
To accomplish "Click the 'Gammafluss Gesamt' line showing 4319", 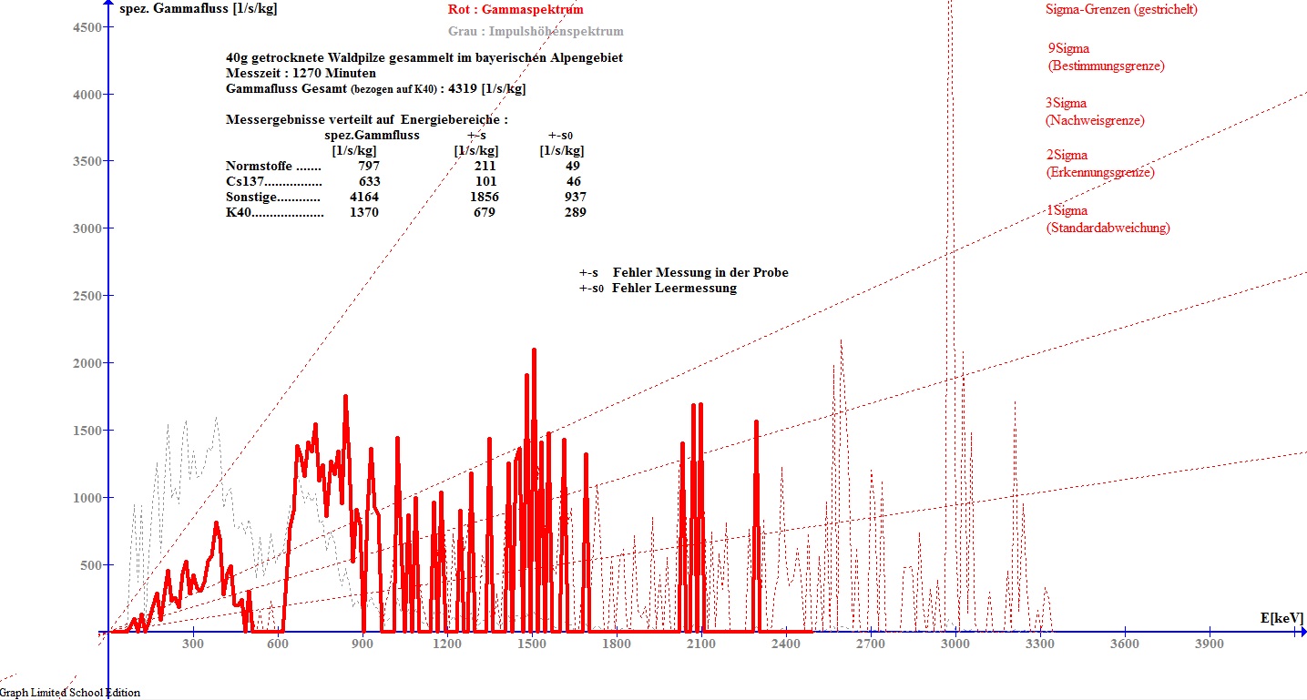I will click(375, 89).
